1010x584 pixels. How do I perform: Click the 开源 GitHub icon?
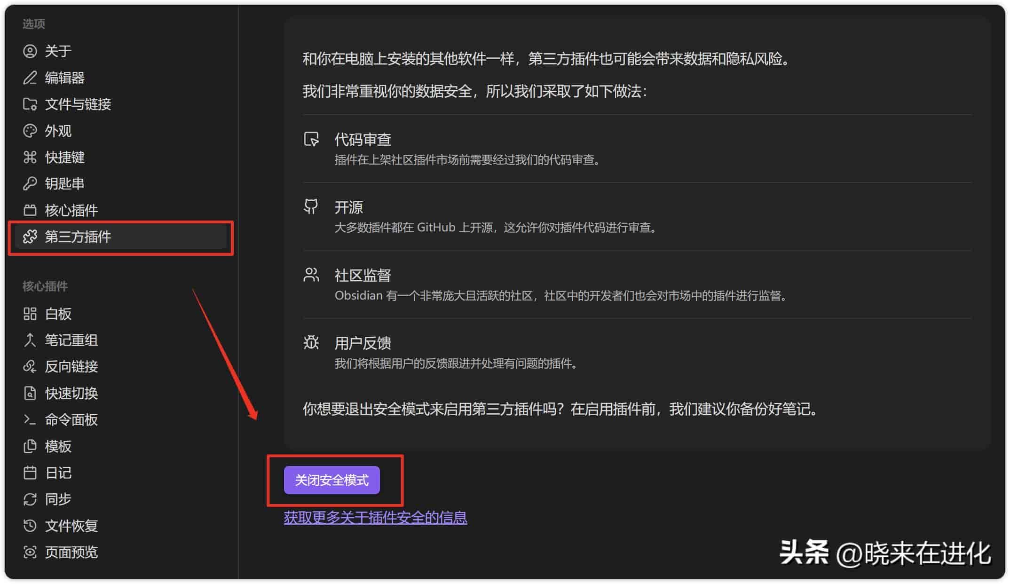point(311,206)
